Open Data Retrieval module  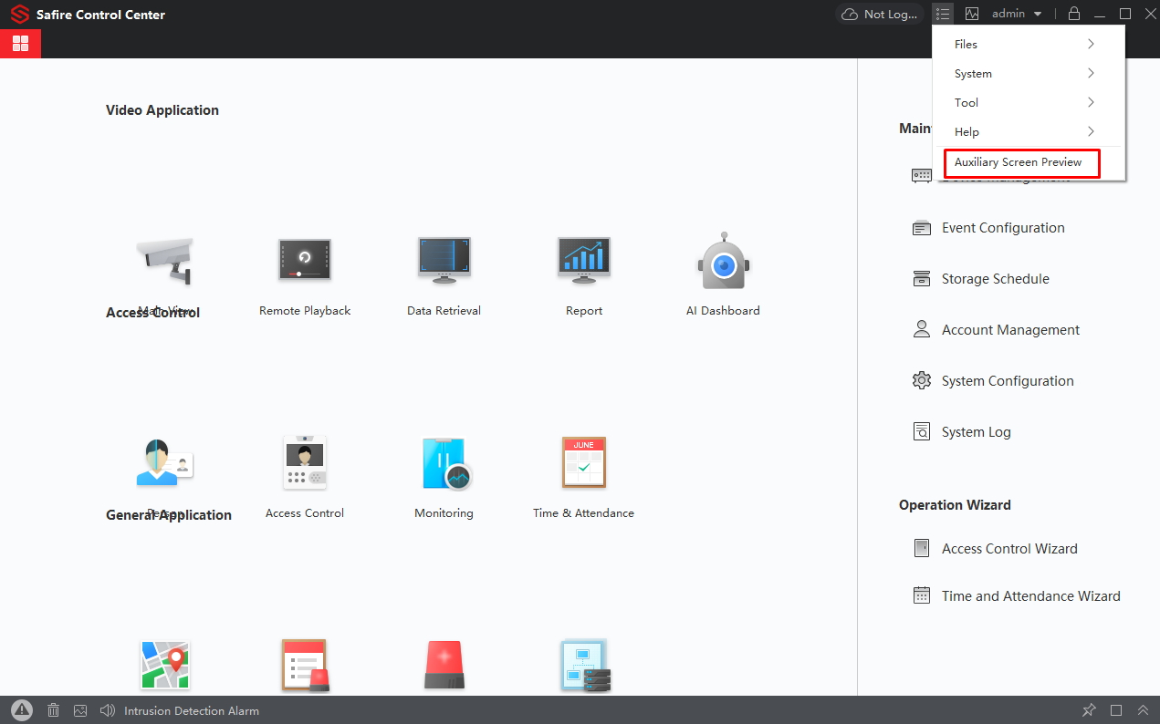(x=444, y=261)
